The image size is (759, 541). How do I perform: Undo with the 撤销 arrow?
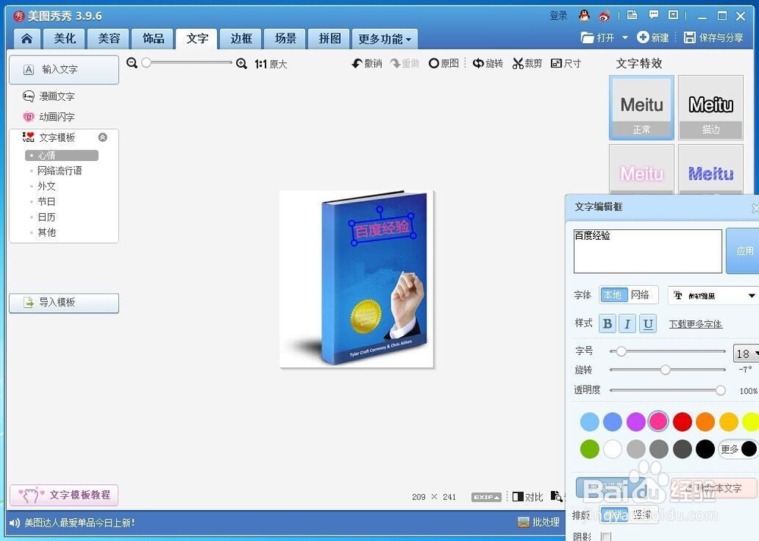367,64
